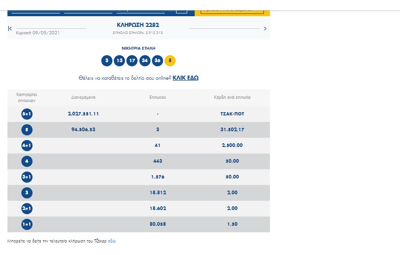The image size is (400, 255).
Task: Click winning number ball 36
Action: pyautogui.click(x=157, y=61)
